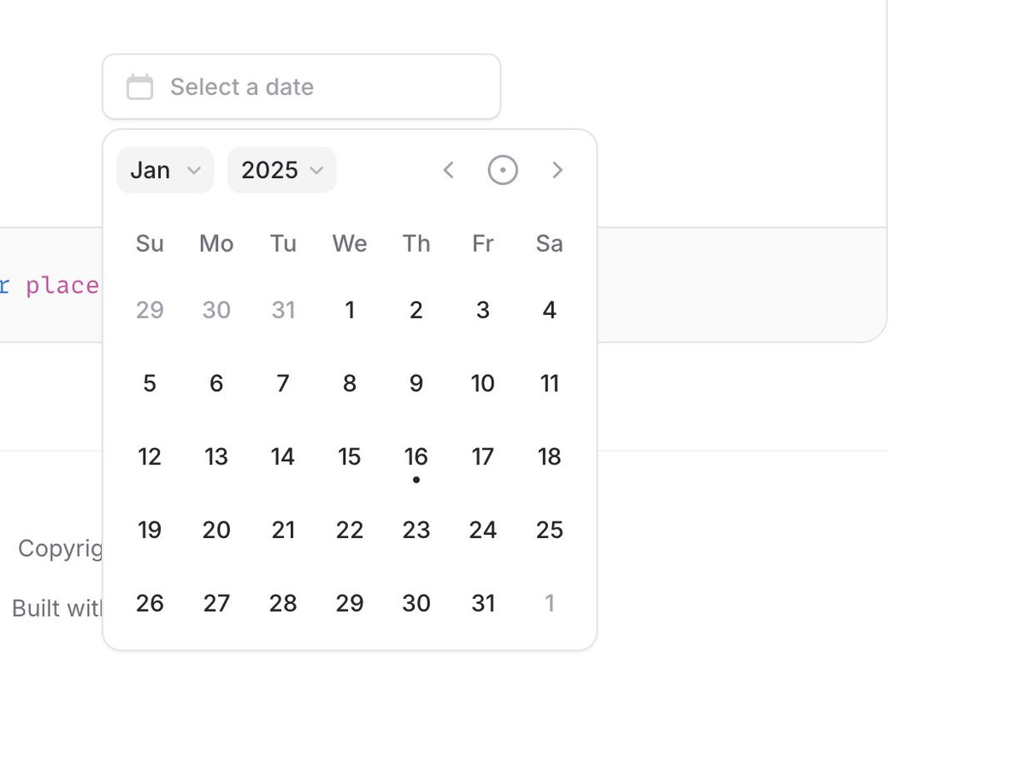Select January 25 in Saturday column
The width and height of the screenshot is (1026, 758).
click(550, 530)
